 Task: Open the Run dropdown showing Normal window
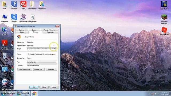42,62
